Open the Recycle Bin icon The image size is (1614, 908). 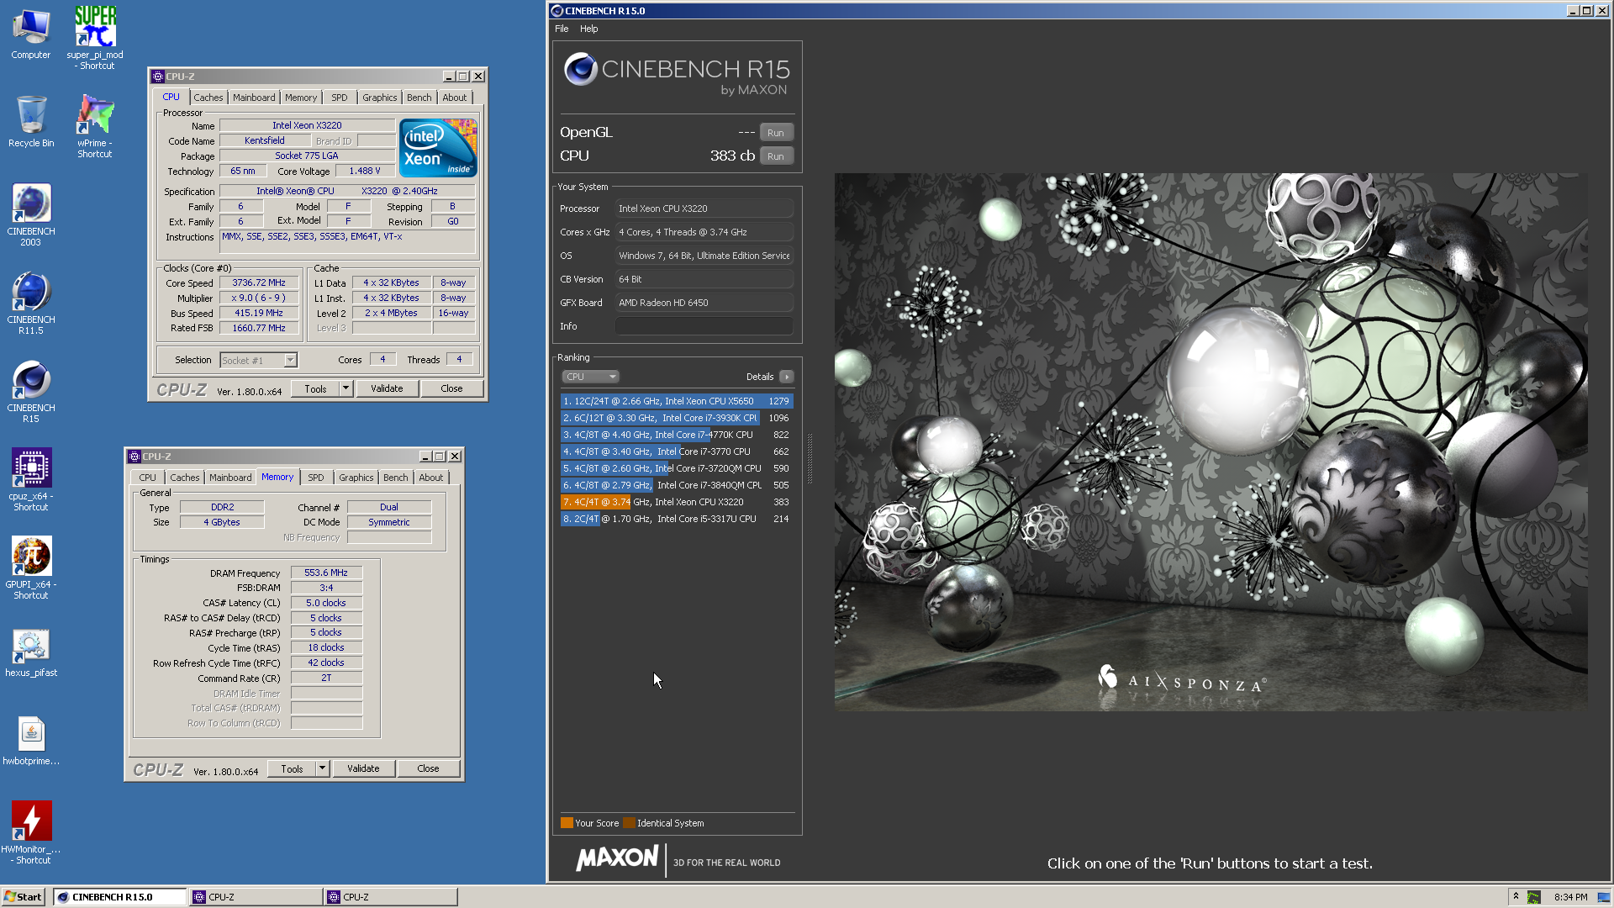pos(31,122)
